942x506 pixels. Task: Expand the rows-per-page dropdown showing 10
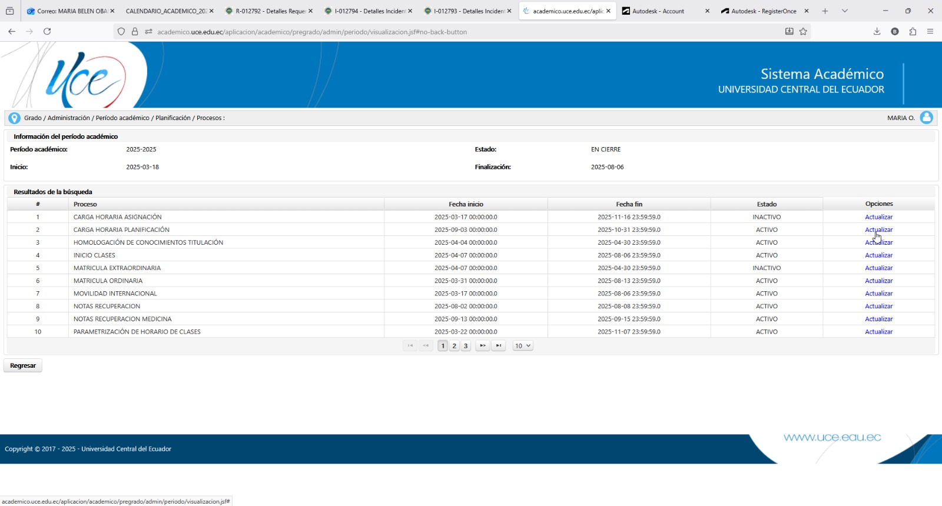pos(522,346)
